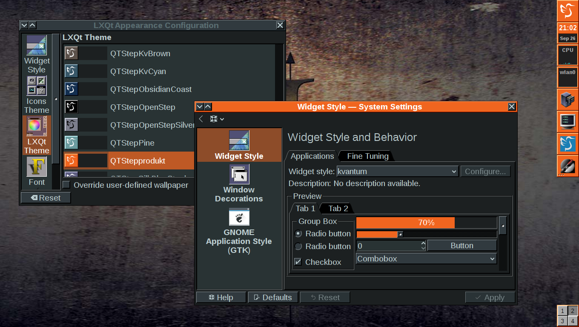The height and width of the screenshot is (327, 579).
Task: Select the QTStepObsidianCoast theme name
Action: point(151,89)
